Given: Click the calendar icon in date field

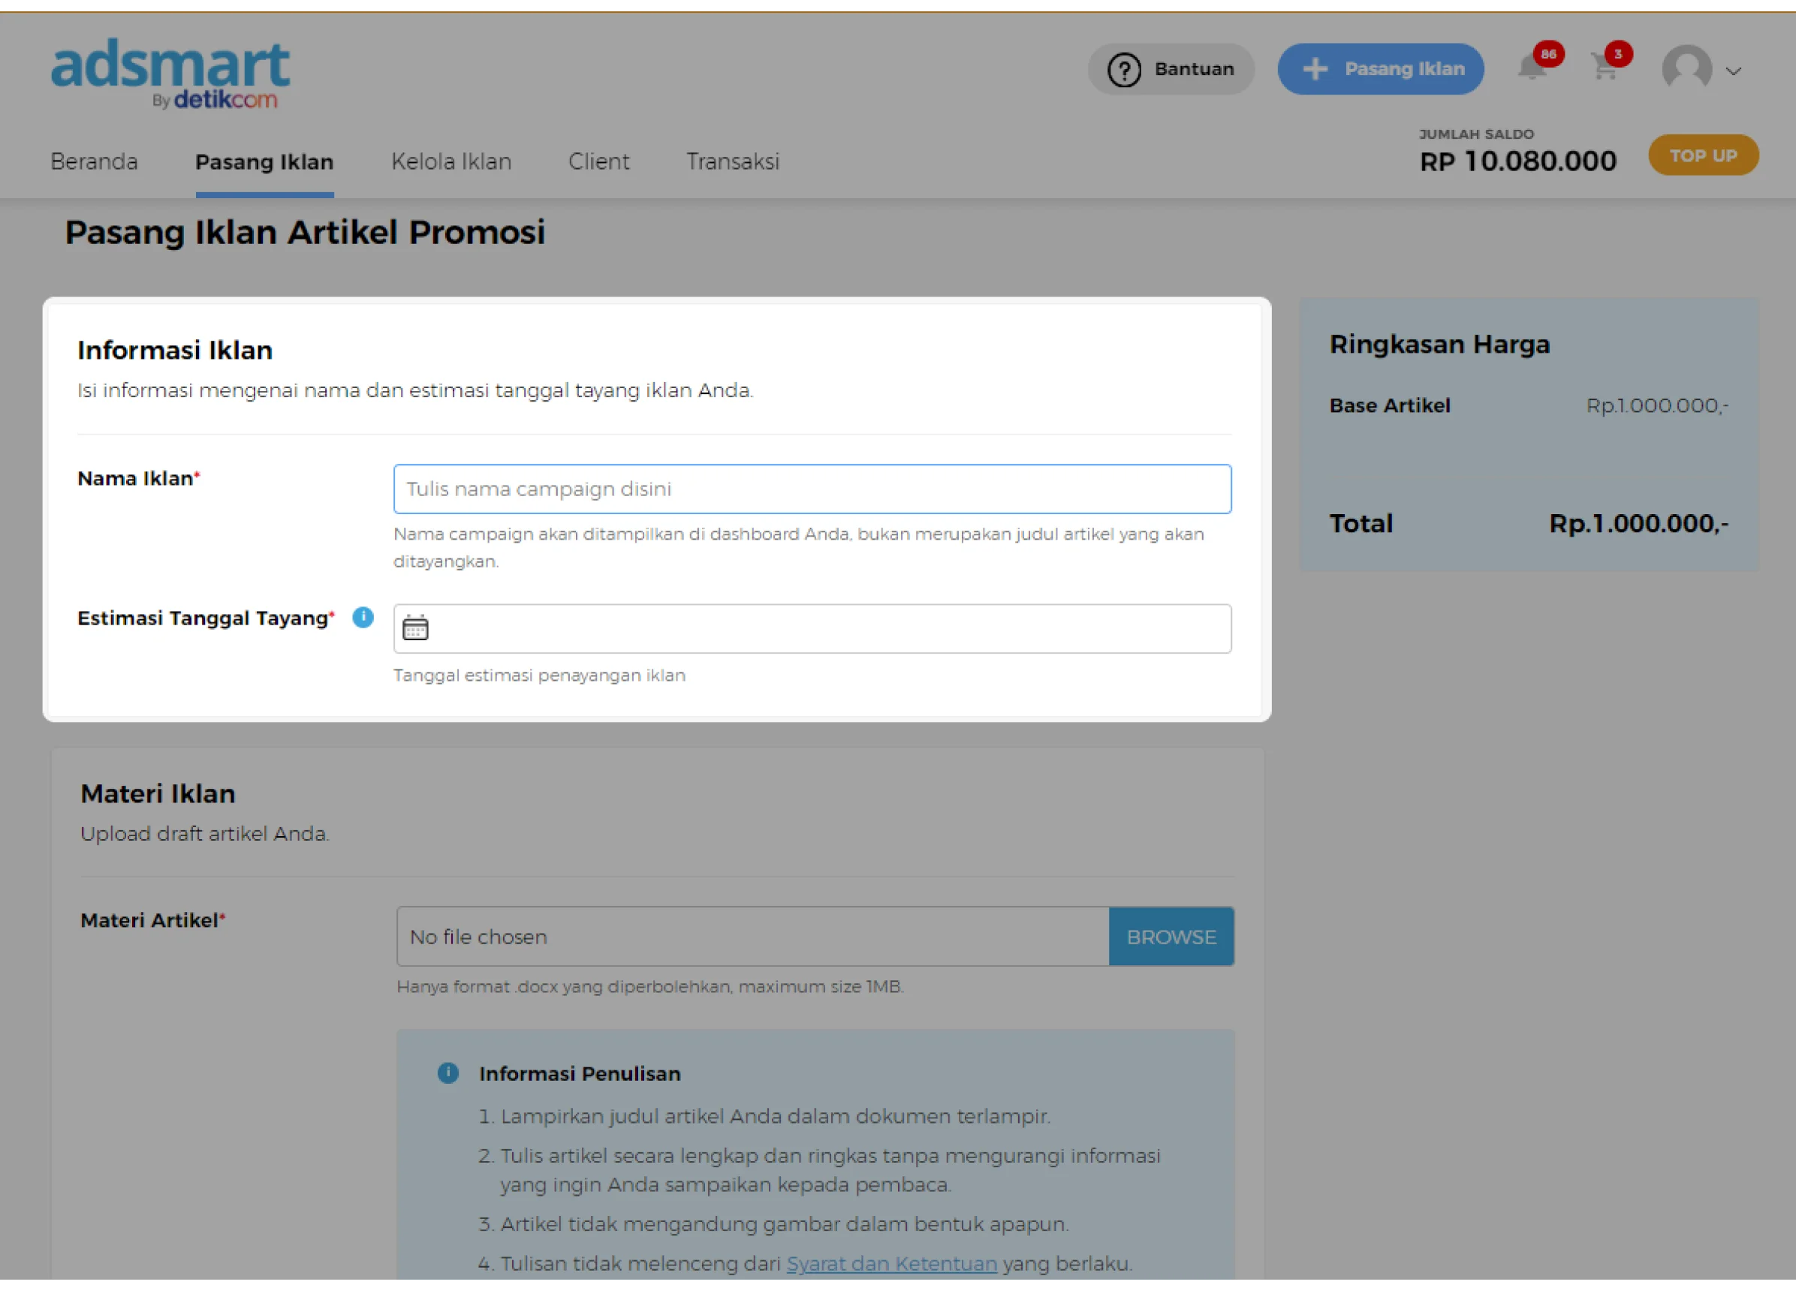Looking at the screenshot, I should [x=415, y=628].
